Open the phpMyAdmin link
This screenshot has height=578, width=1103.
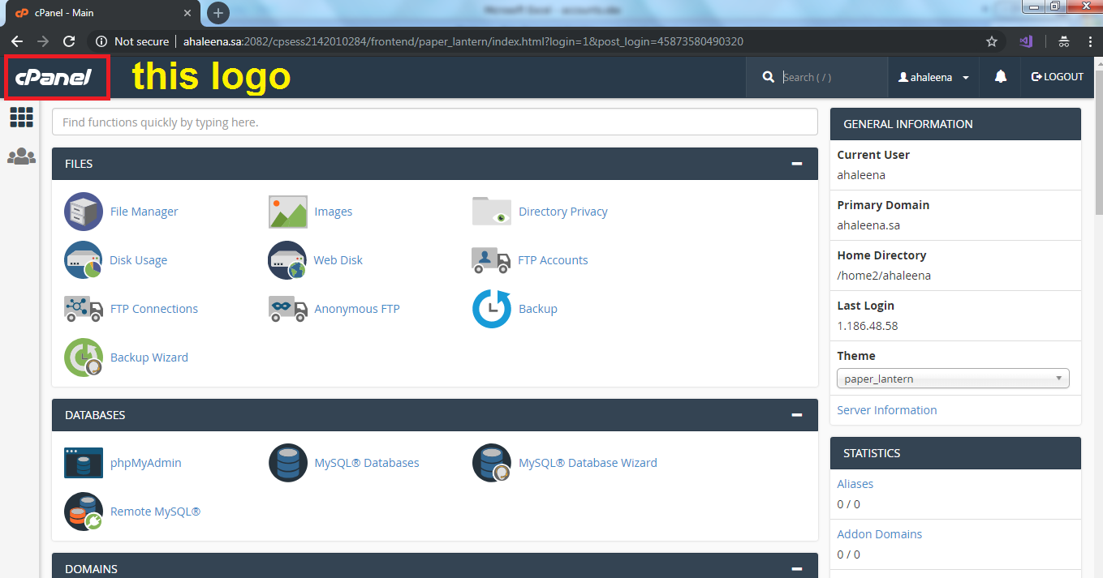pos(146,463)
